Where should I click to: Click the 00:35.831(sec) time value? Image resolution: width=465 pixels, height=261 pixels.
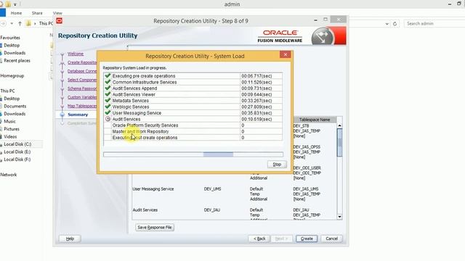(x=256, y=113)
